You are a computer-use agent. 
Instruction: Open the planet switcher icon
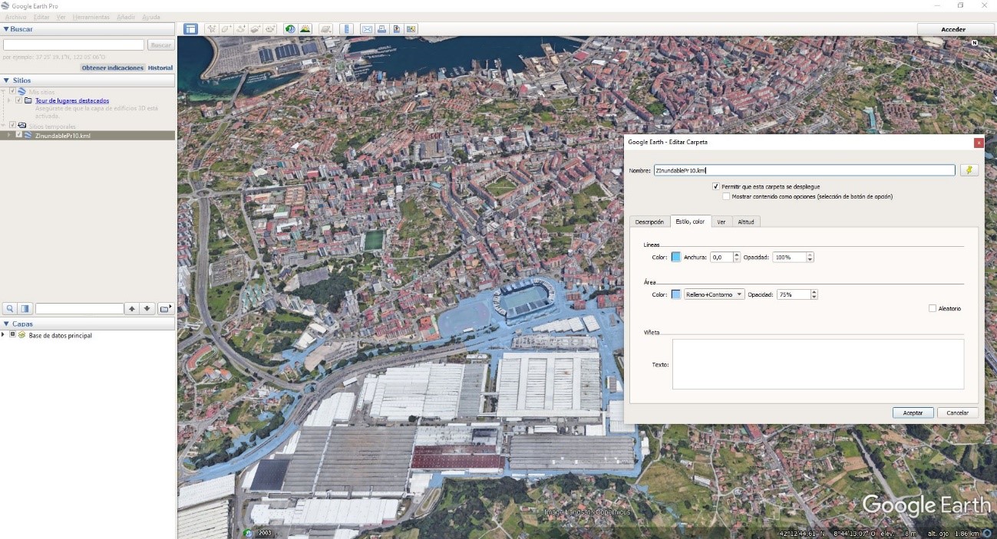coord(326,29)
